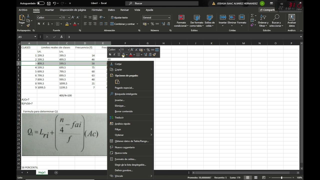
Task: Expand the Combinar y centrar dropdown arrow
Action: click(137, 24)
